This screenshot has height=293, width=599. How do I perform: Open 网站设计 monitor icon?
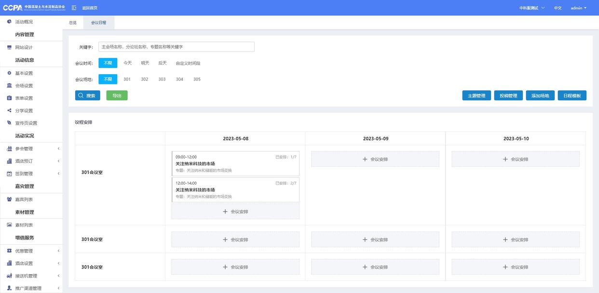click(x=9, y=47)
